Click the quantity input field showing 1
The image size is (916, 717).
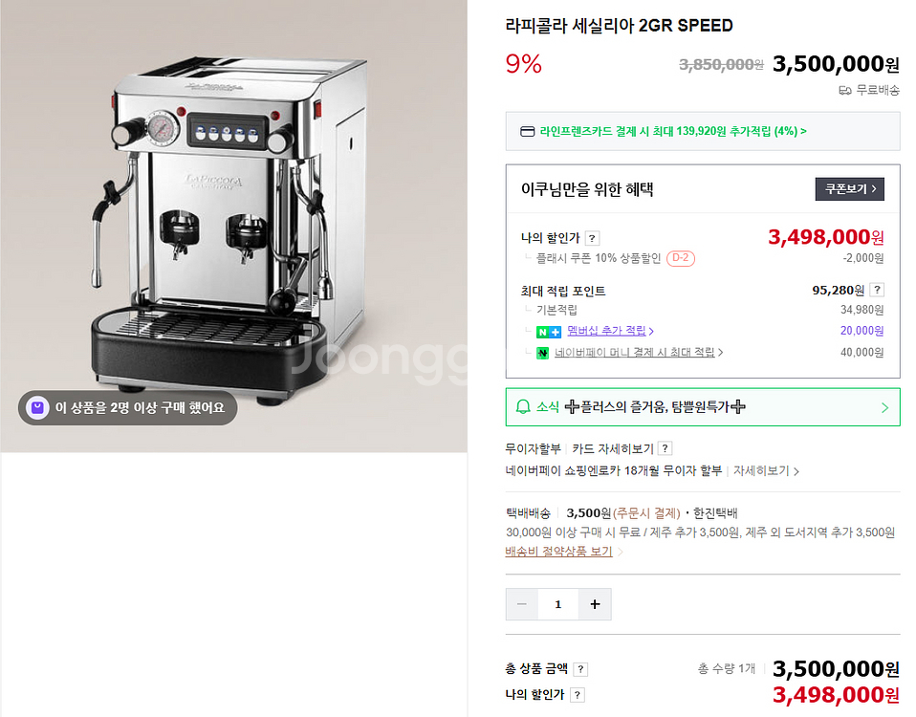pos(558,604)
